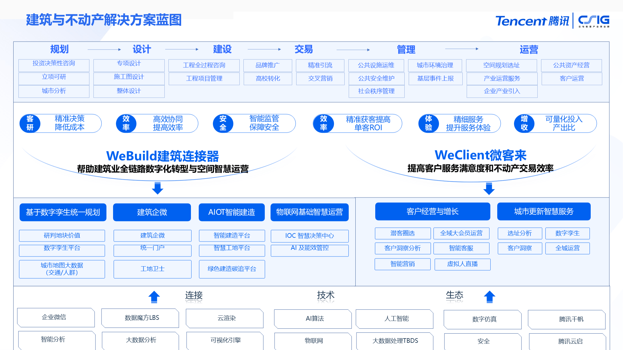Click the Tencent 腾讯 logo
The height and width of the screenshot is (350, 623).
[532, 21]
